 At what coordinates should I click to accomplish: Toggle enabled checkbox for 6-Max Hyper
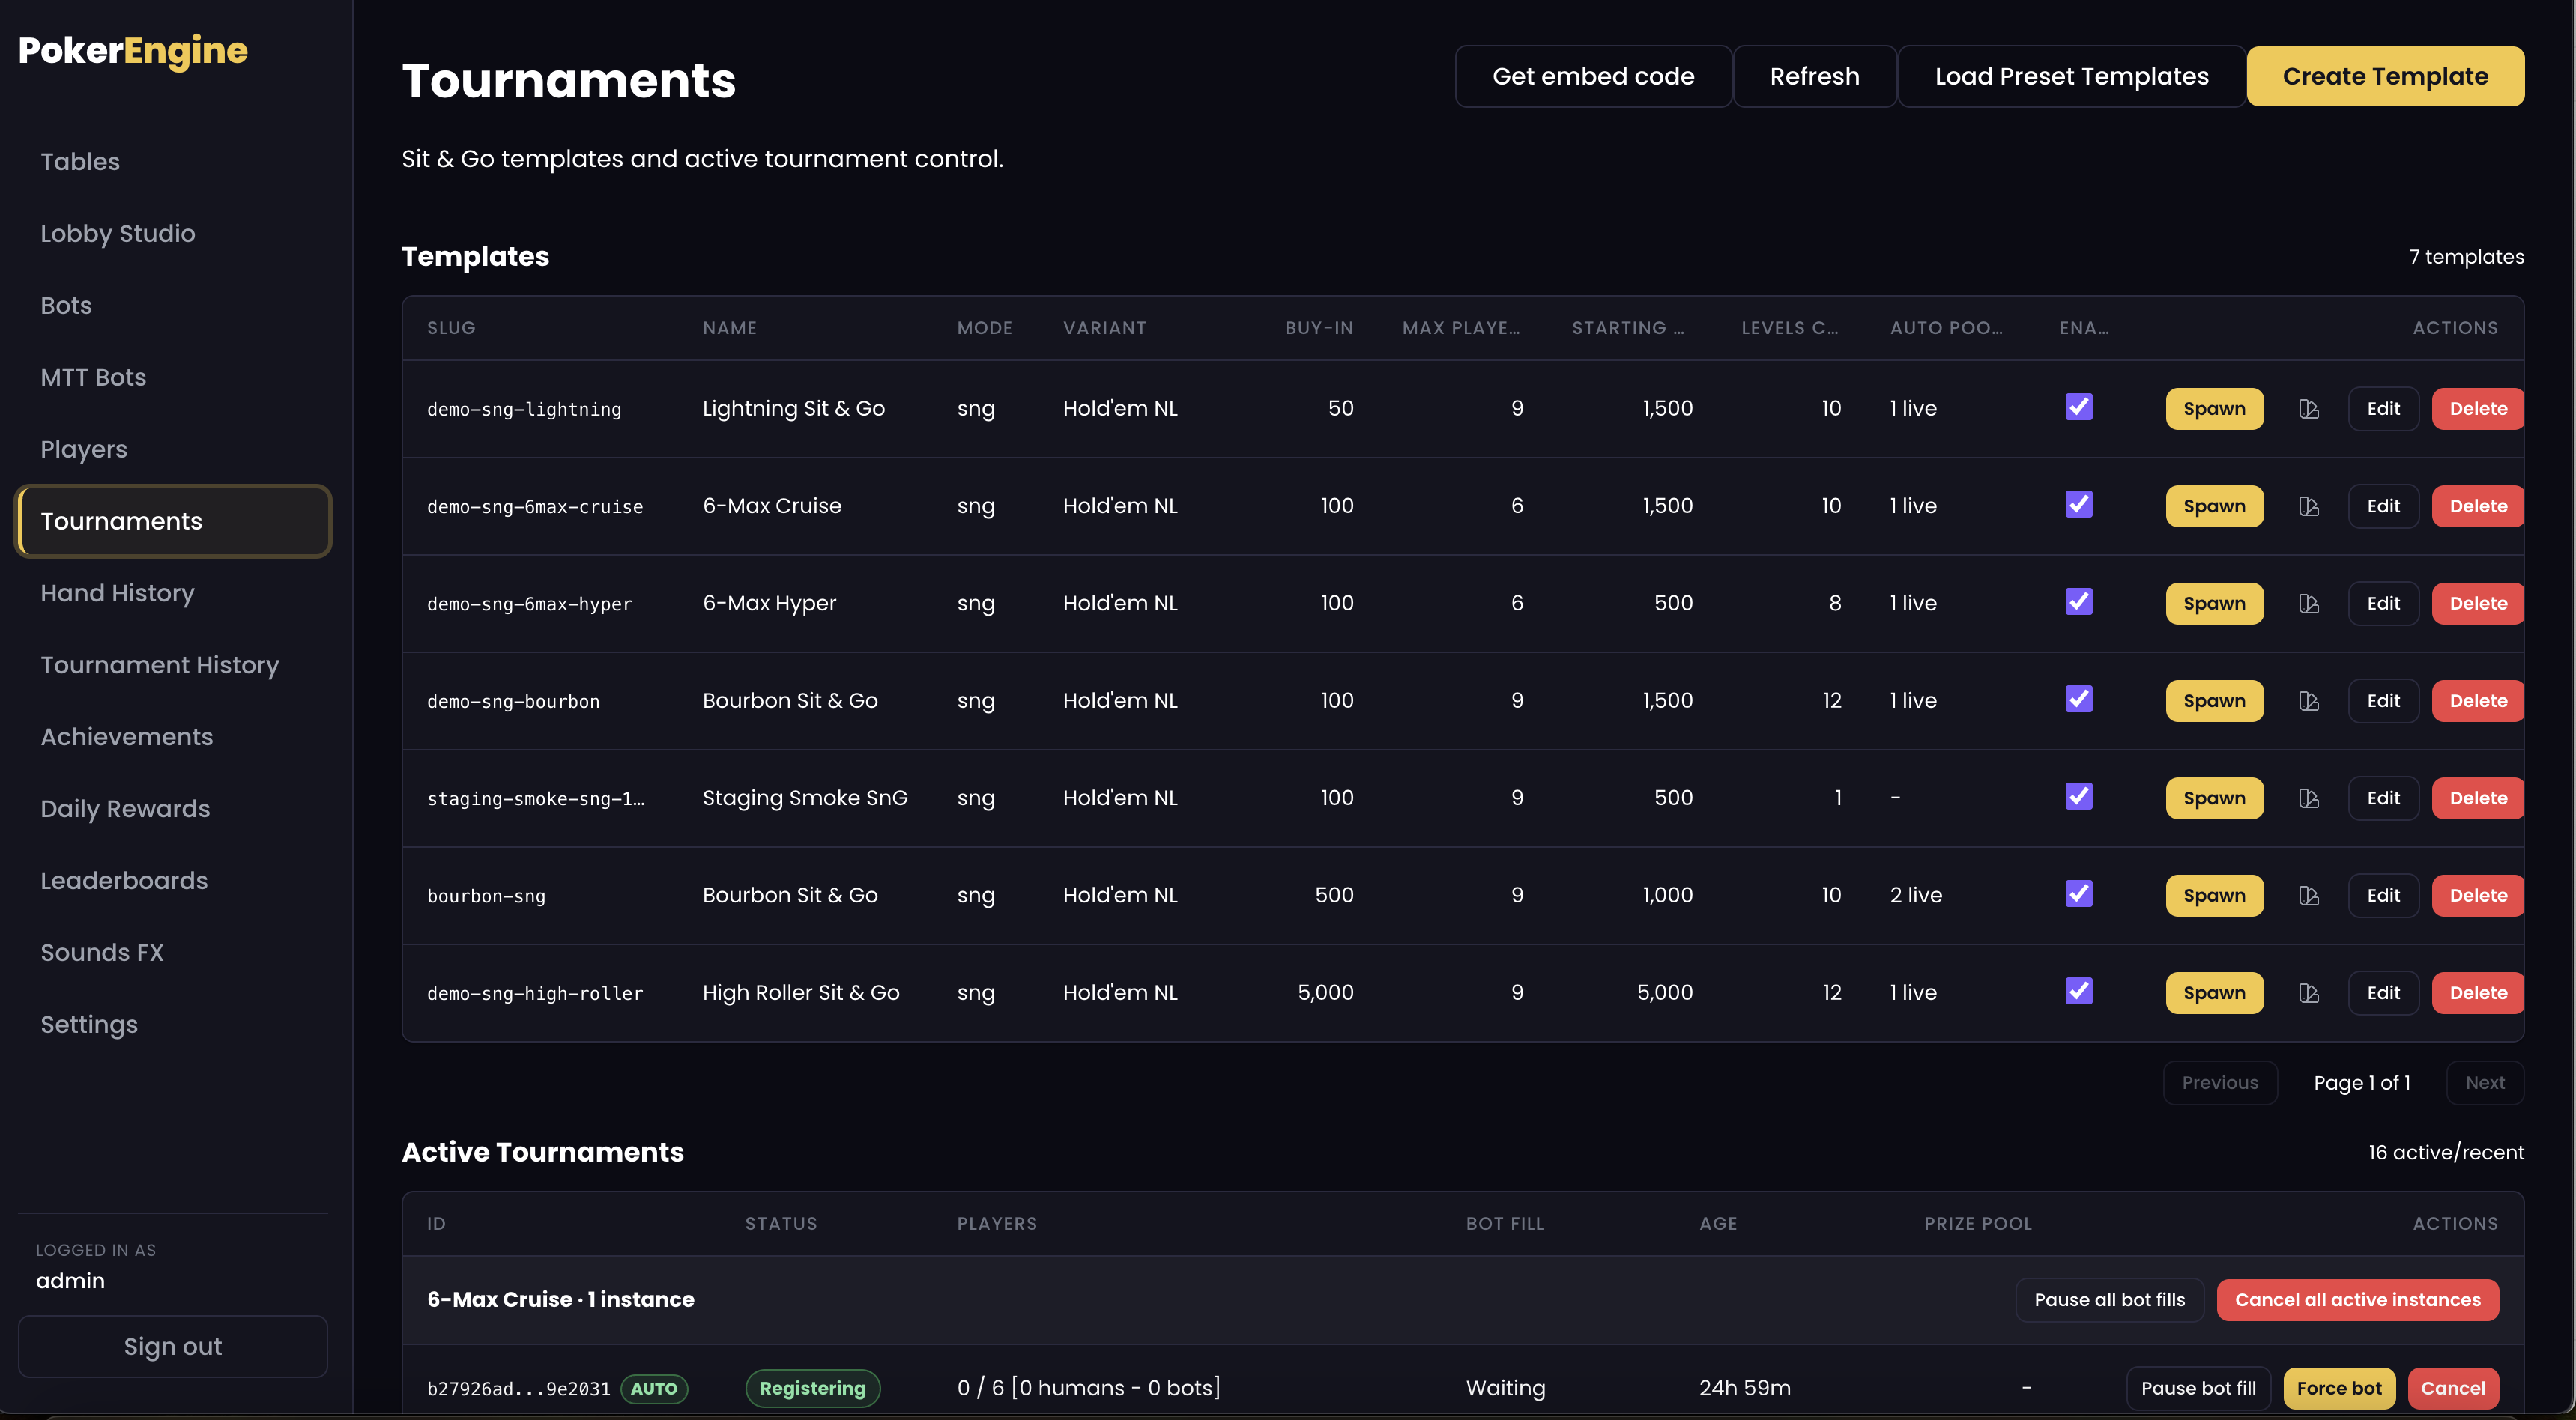click(x=2079, y=601)
